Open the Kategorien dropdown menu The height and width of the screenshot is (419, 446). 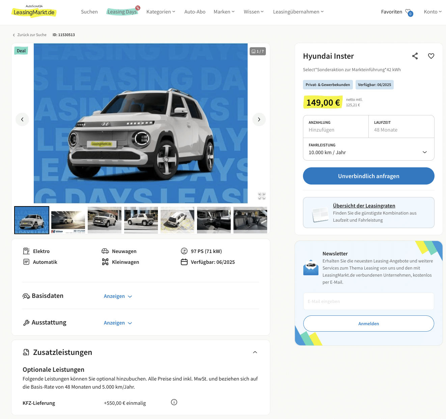click(161, 12)
